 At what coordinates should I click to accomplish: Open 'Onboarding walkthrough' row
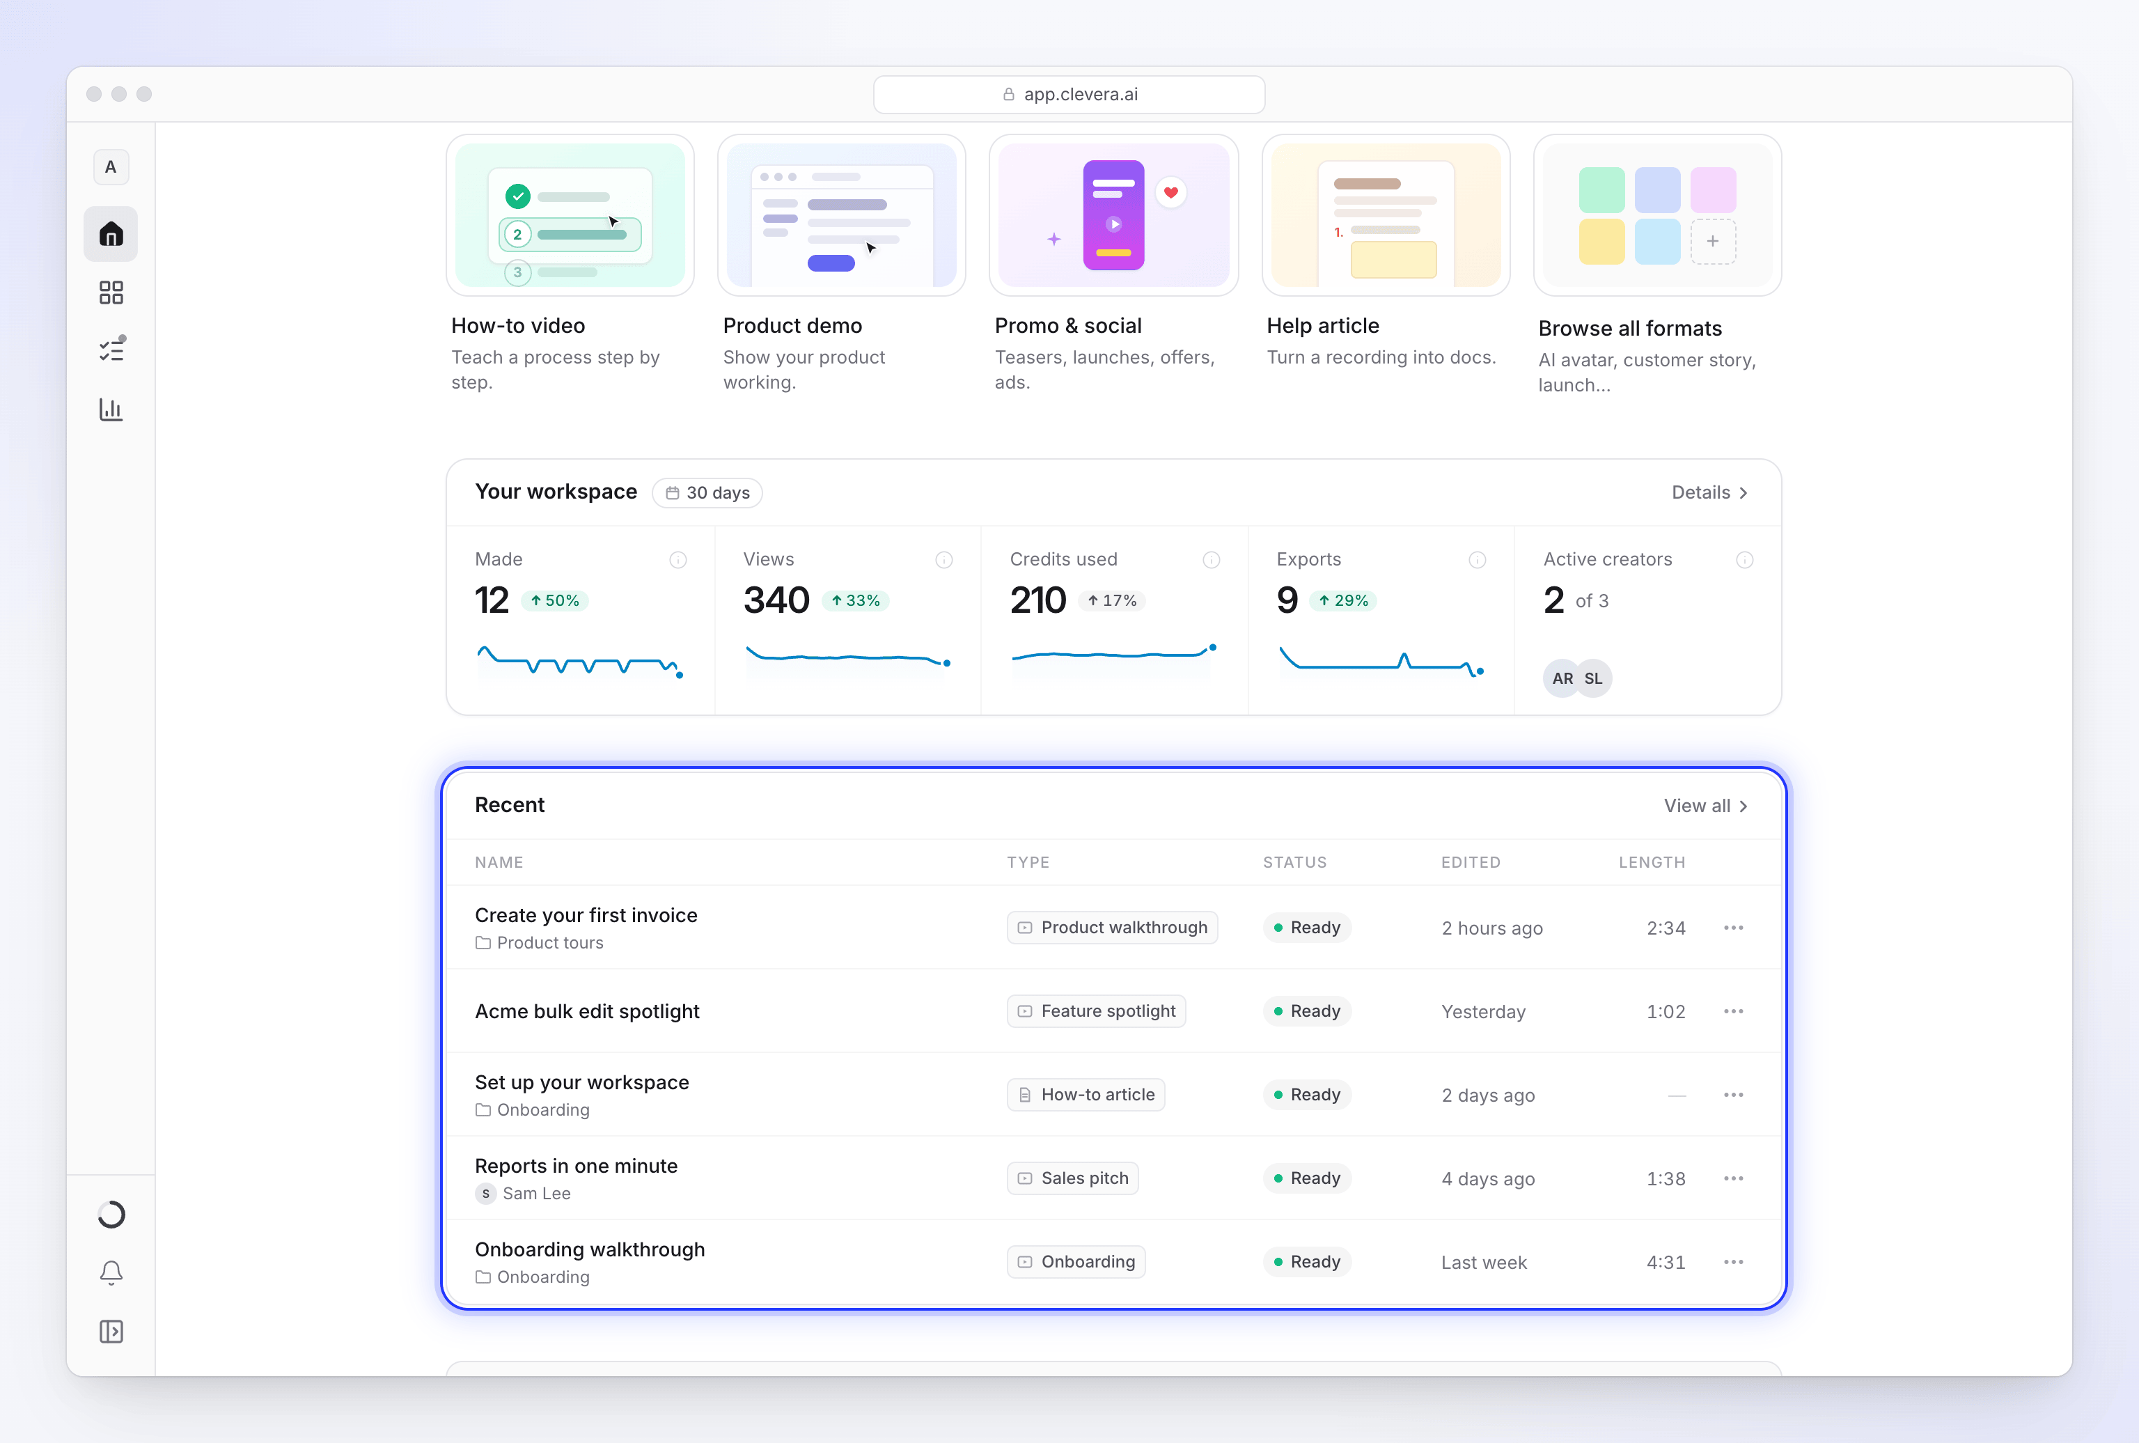[1113, 1262]
